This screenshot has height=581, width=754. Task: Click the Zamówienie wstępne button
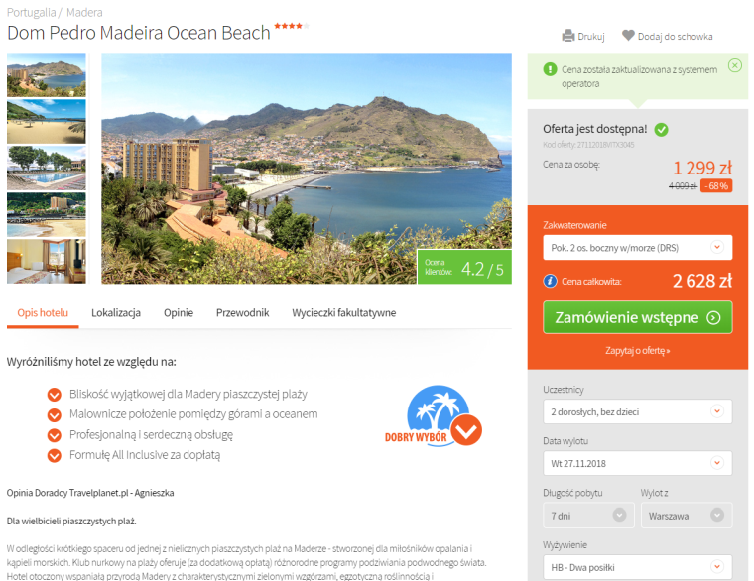tap(637, 317)
